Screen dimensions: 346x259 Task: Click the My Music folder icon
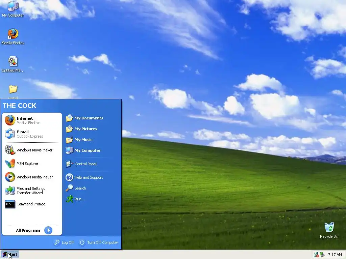click(69, 139)
